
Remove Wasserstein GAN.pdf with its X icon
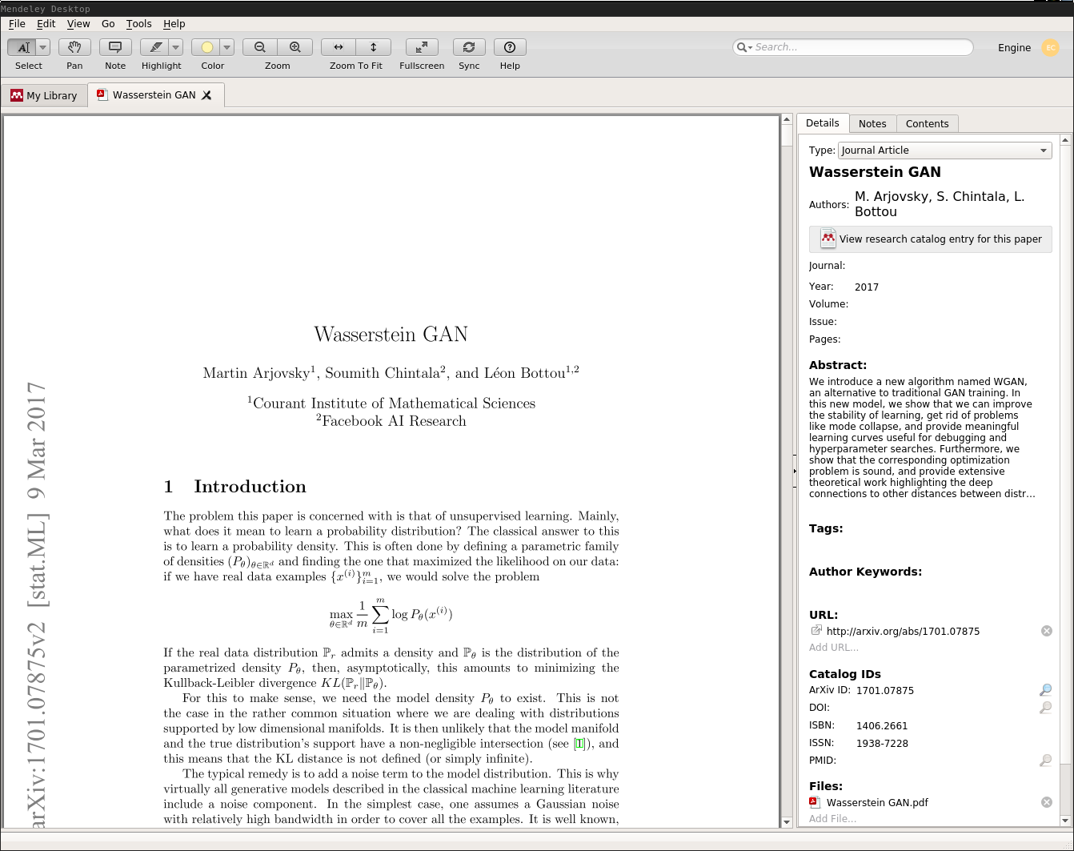click(1047, 803)
